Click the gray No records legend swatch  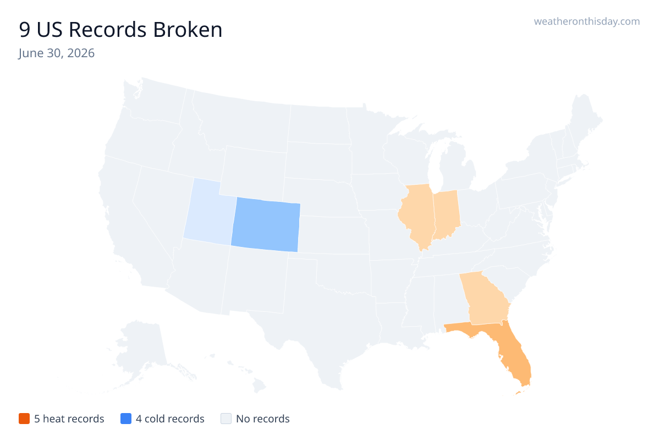226,419
